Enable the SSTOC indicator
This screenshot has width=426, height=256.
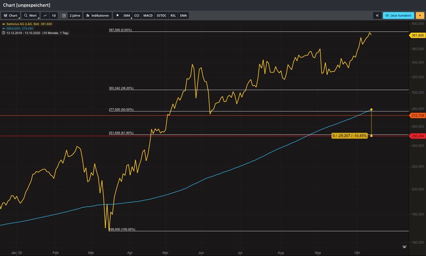(x=161, y=15)
